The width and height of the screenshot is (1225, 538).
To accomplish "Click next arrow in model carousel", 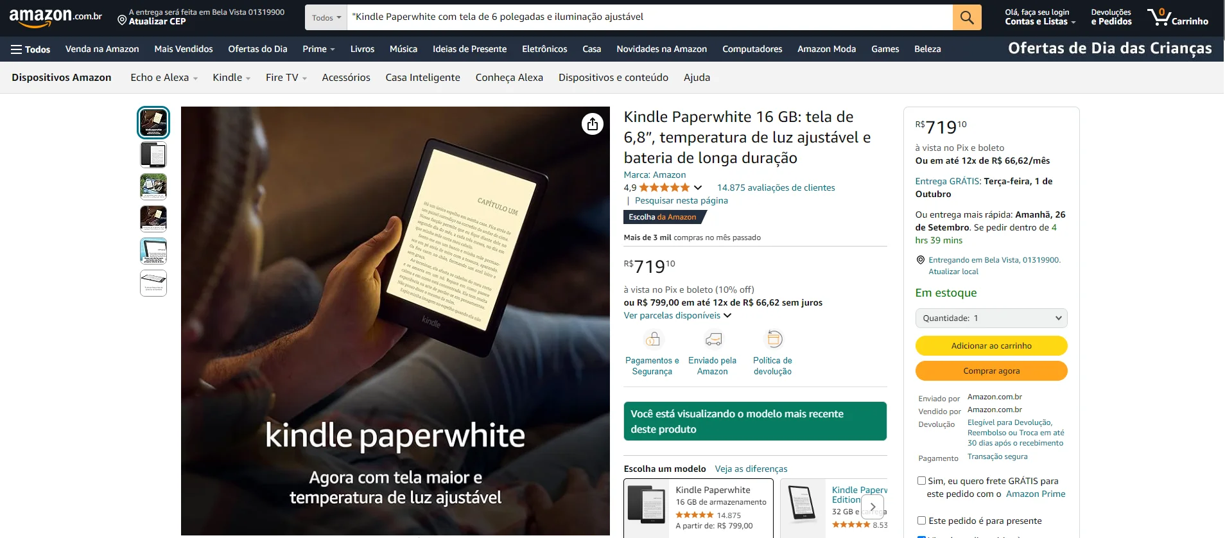I will 873,507.
